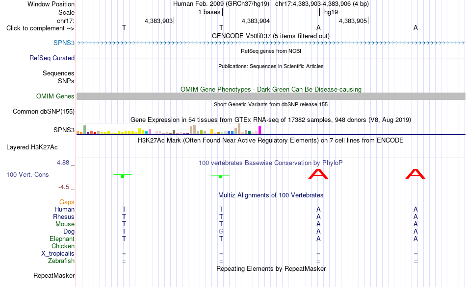Click the RefSeq genes from NCBI title
The image size is (466, 287).
click(271, 51)
